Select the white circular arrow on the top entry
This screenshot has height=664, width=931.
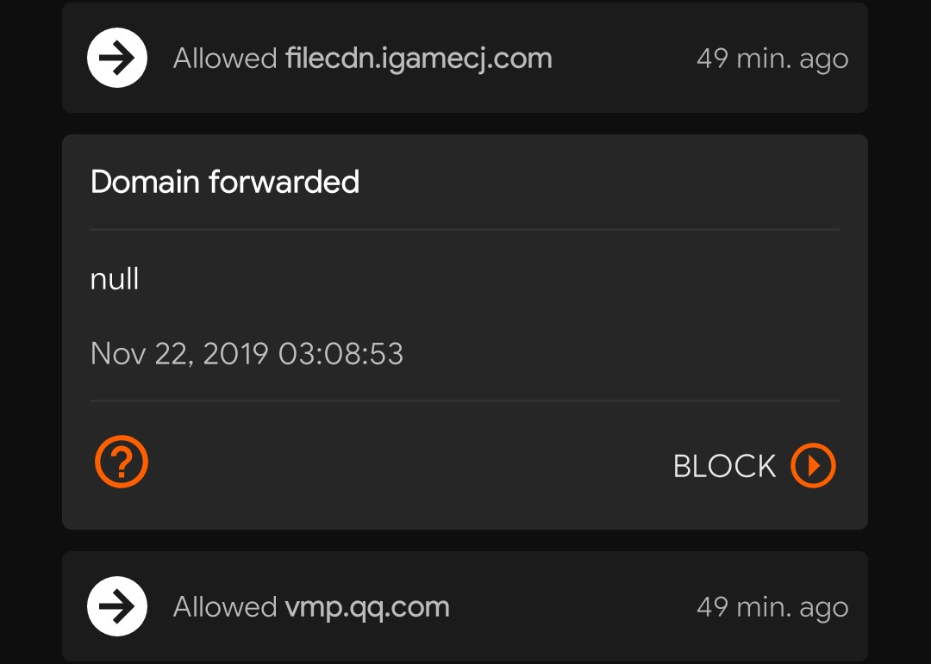pos(116,58)
